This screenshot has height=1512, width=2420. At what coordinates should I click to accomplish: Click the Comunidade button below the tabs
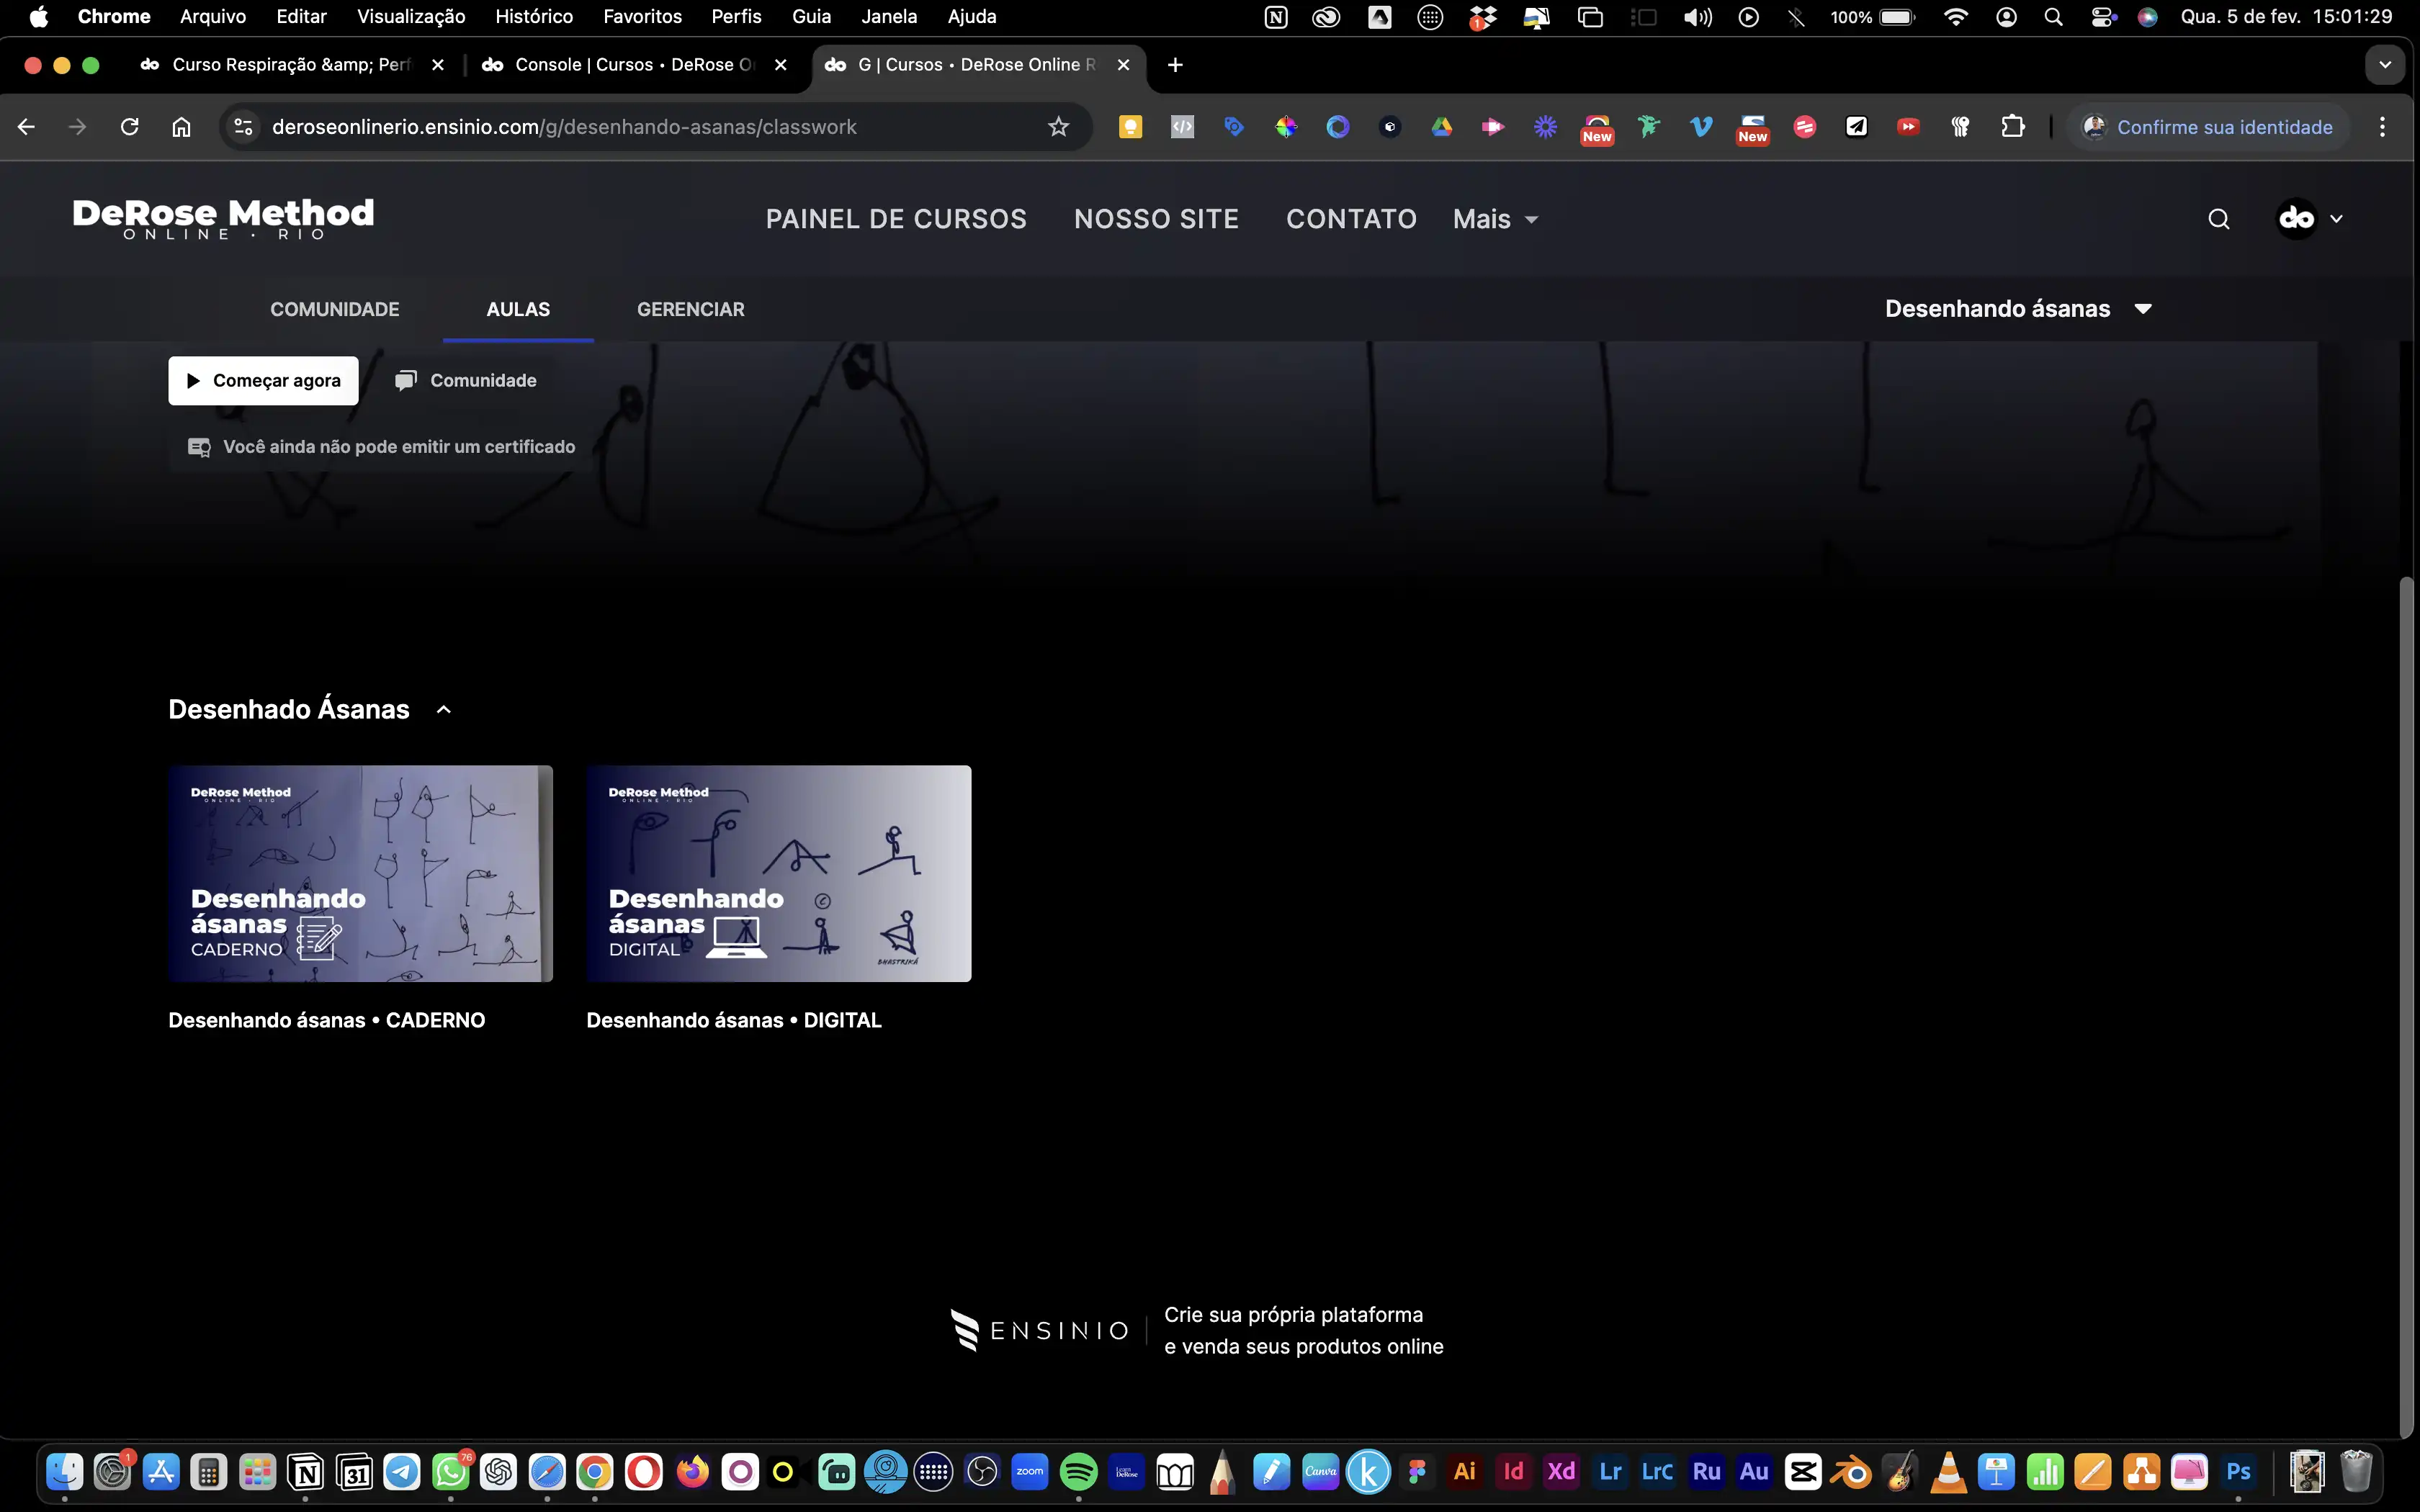(466, 381)
